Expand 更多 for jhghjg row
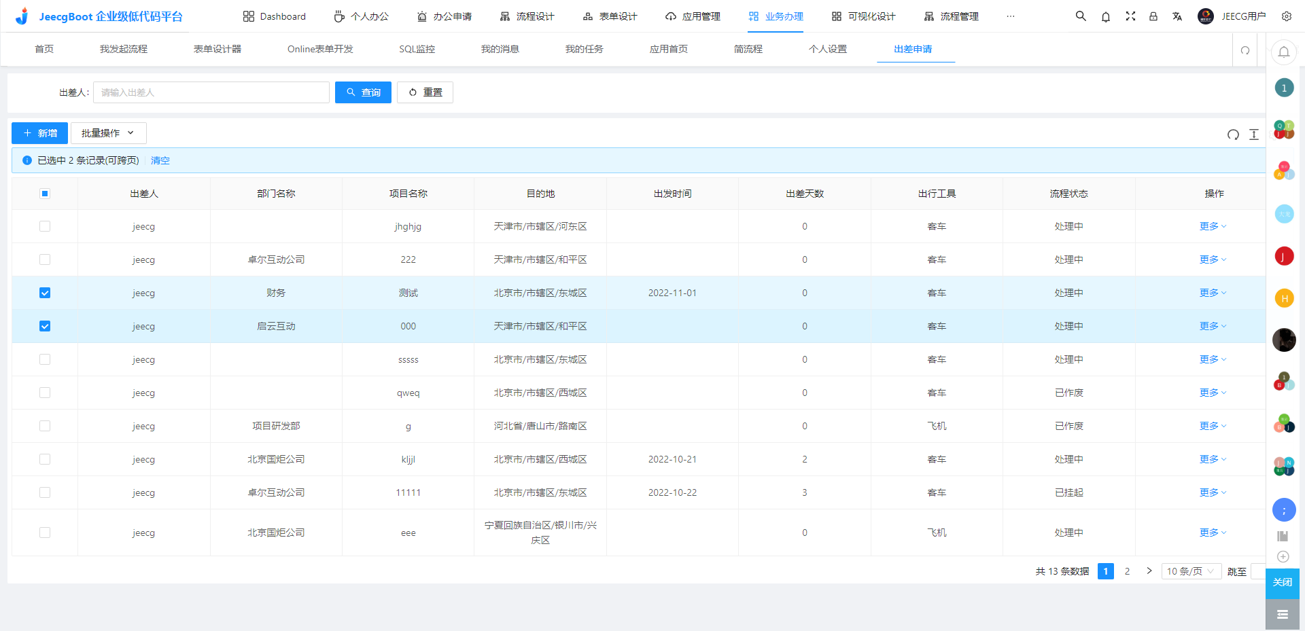This screenshot has height=631, width=1305. click(x=1213, y=226)
